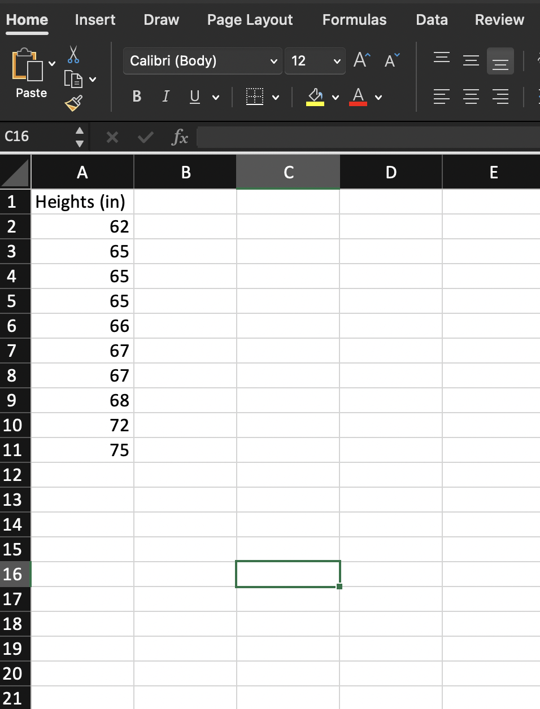Toggle italic formatting
The image size is (540, 709).
pos(166,96)
